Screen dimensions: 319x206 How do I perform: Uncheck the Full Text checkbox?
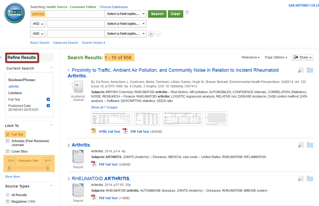8,135
